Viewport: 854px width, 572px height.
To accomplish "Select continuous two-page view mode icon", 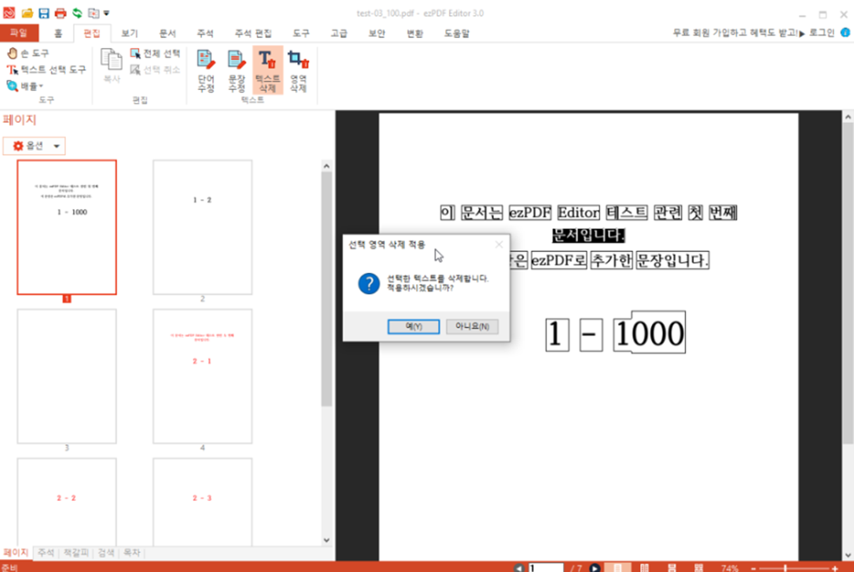I will [x=699, y=568].
